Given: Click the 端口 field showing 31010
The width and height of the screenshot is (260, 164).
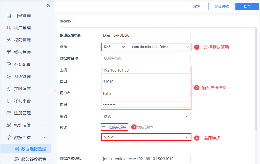Looking at the screenshot, I should (x=146, y=82).
